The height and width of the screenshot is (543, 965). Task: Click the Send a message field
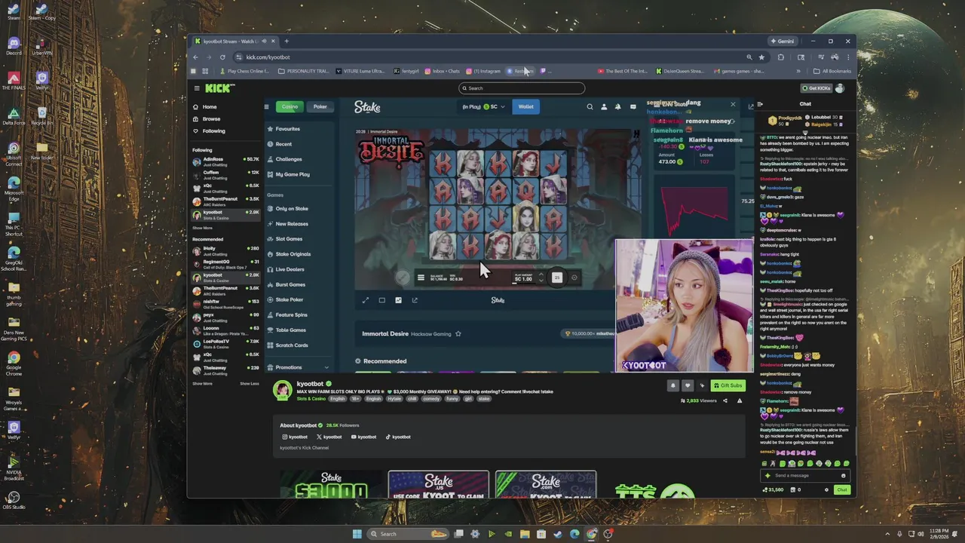point(806,476)
